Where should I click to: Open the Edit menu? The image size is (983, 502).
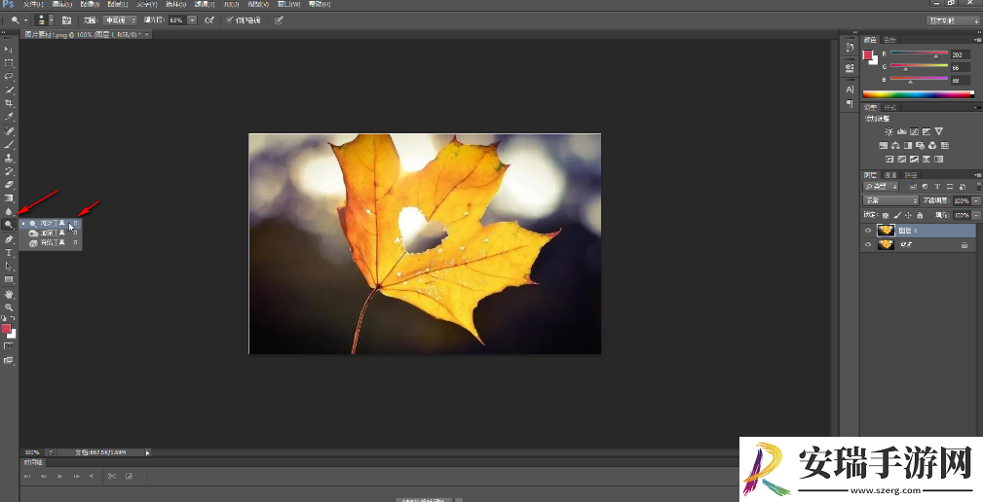click(x=61, y=4)
